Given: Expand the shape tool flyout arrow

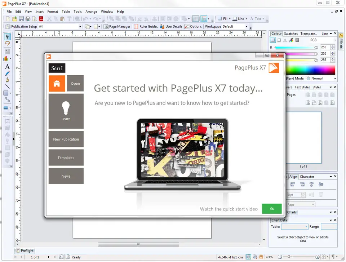Looking at the screenshot, I should click(x=10, y=93).
